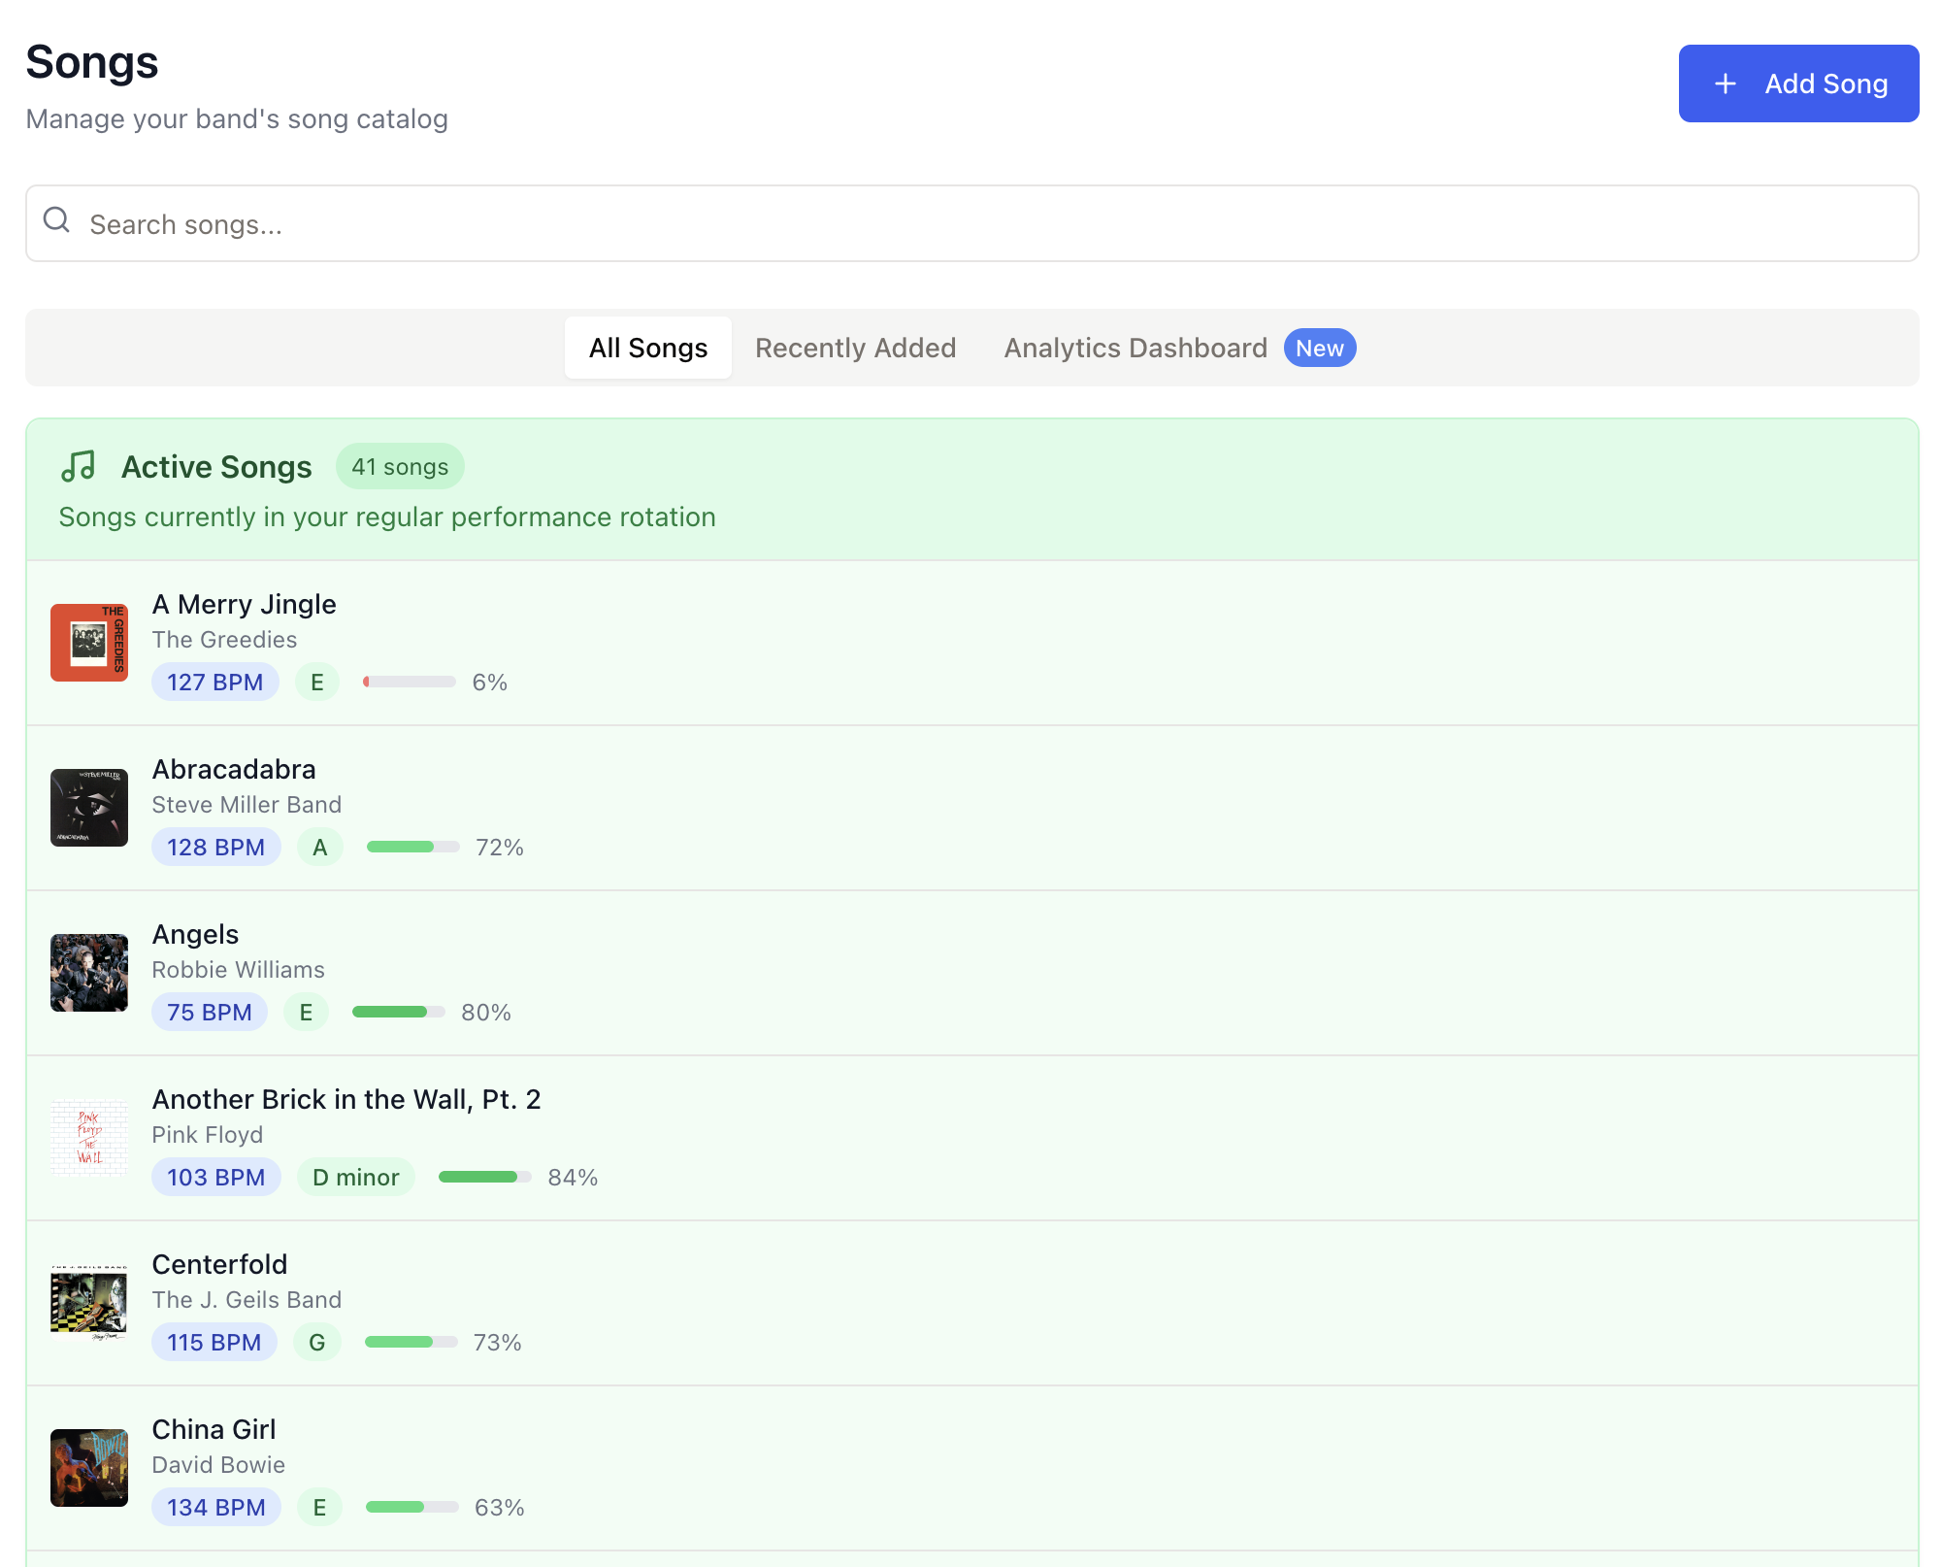Open the A Merry Jingle album thumbnail
The height and width of the screenshot is (1567, 1941).
click(x=89, y=643)
